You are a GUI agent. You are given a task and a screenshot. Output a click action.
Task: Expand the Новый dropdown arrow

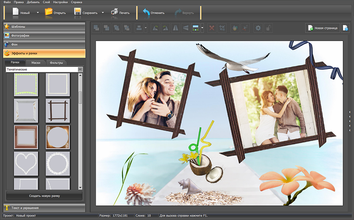[x=37, y=12]
